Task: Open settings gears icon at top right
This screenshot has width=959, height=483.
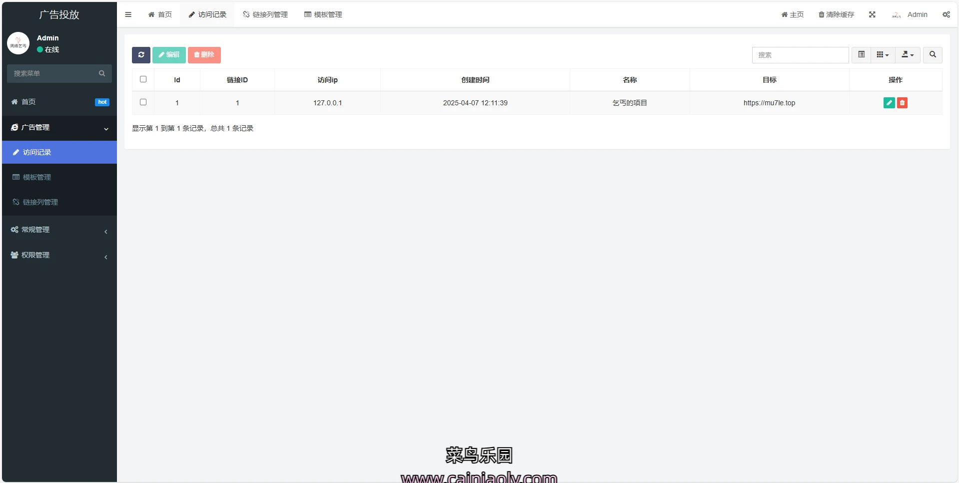Action: 946,14
